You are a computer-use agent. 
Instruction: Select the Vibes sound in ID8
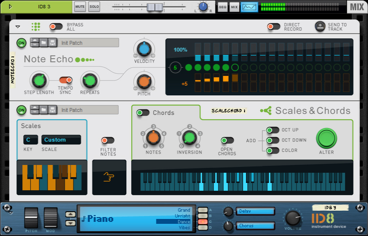pos(183,227)
